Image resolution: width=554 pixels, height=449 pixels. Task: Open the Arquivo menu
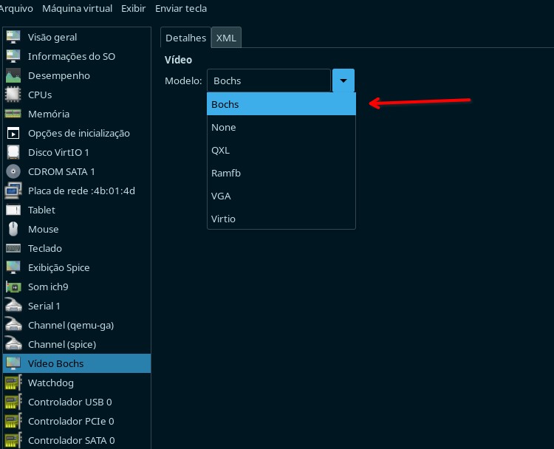(x=16, y=8)
